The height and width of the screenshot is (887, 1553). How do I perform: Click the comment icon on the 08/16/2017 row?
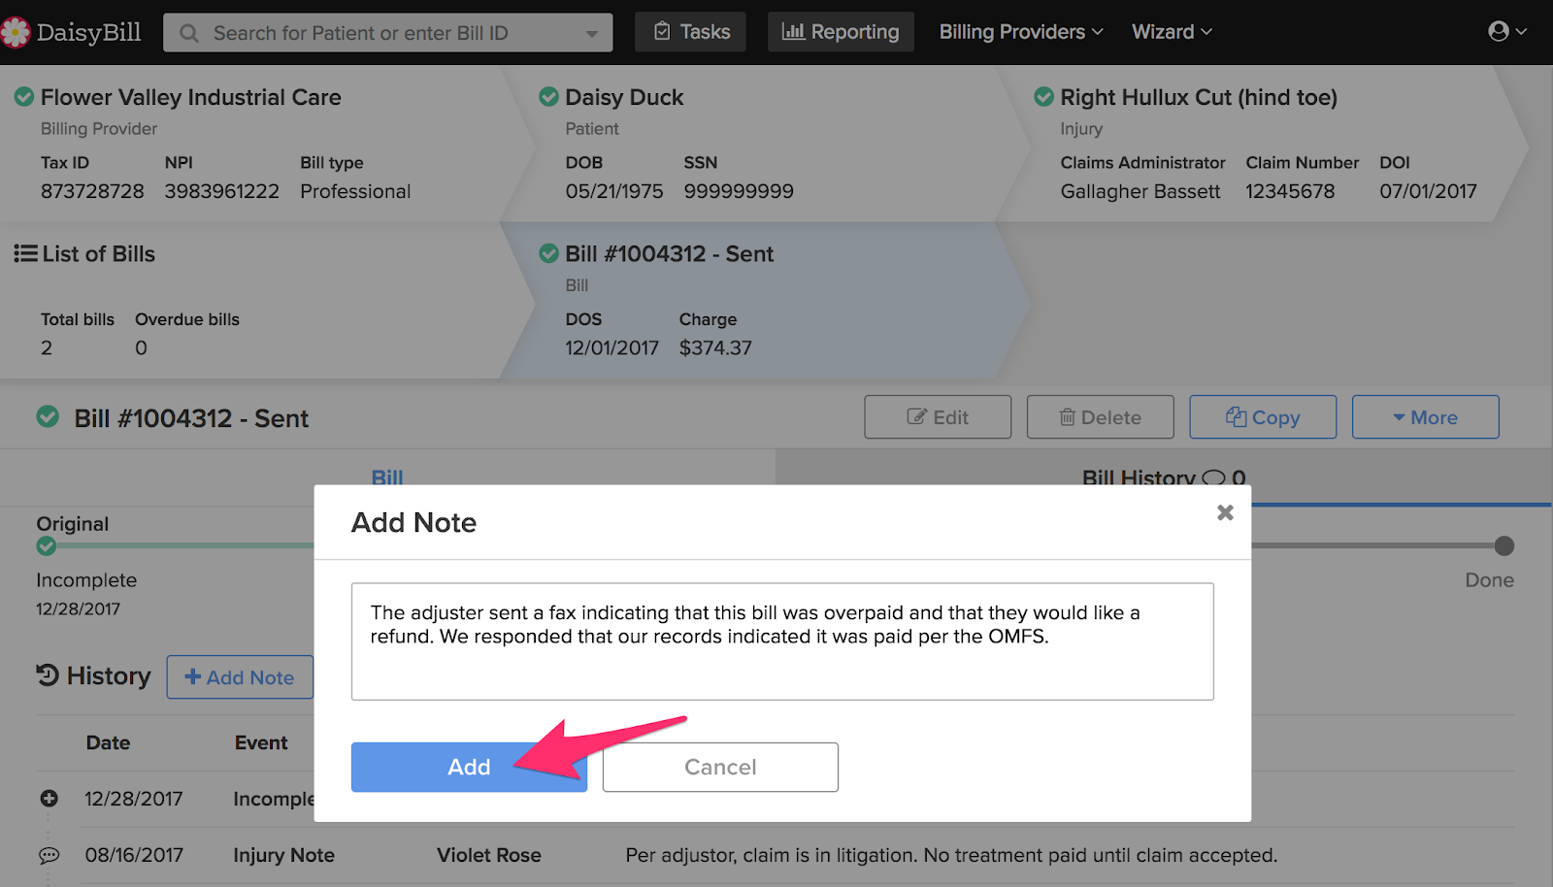click(49, 855)
